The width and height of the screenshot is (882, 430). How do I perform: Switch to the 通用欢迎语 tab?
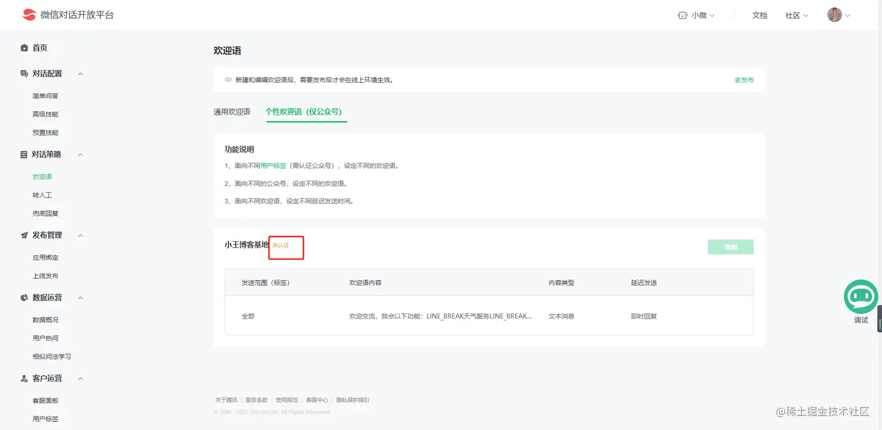click(232, 111)
